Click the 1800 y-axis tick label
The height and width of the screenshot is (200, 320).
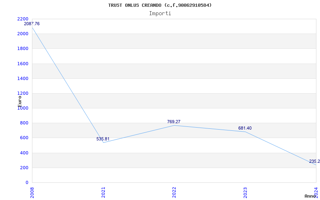point(23,48)
